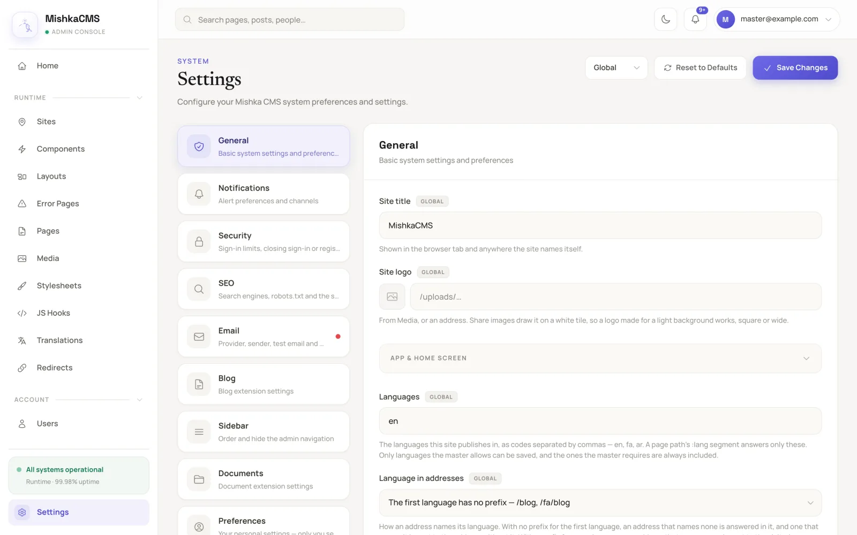Image resolution: width=857 pixels, height=535 pixels.
Task: Open the Notifications settings tab
Action: [264, 194]
